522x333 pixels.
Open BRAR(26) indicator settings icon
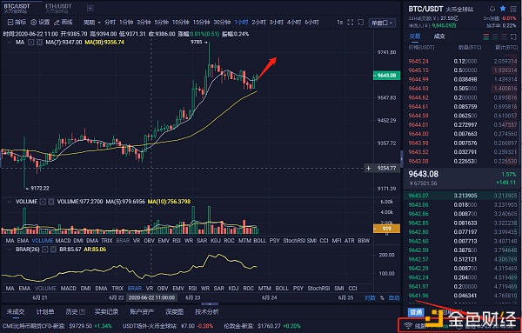point(45,250)
